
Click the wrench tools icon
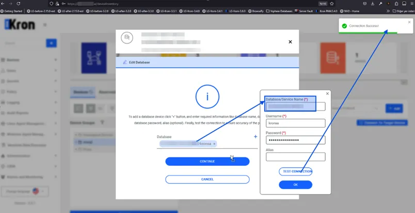coord(380,4)
